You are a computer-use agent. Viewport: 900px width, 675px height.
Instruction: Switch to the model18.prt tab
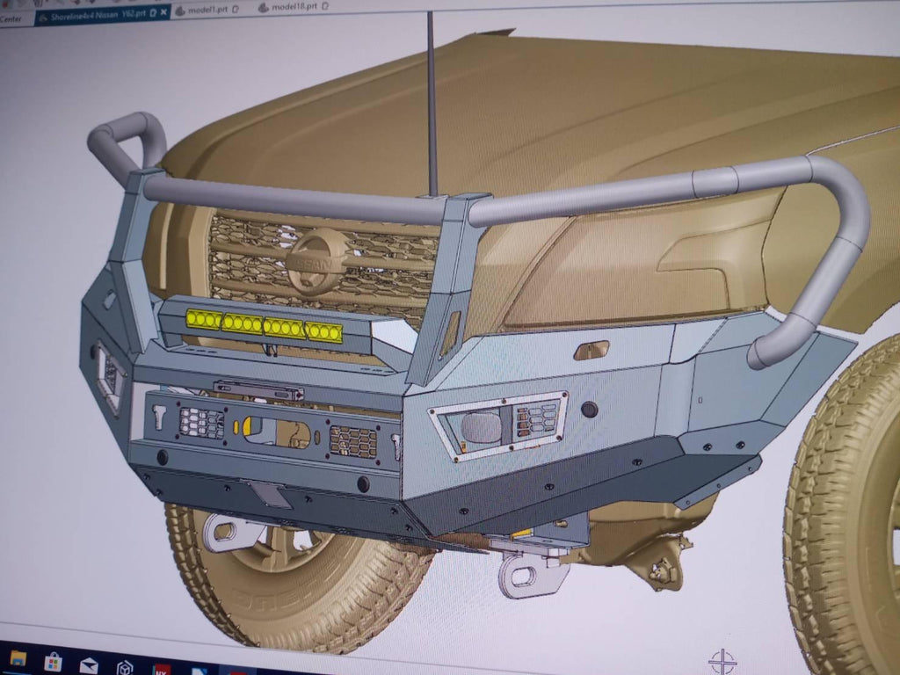[293, 7]
